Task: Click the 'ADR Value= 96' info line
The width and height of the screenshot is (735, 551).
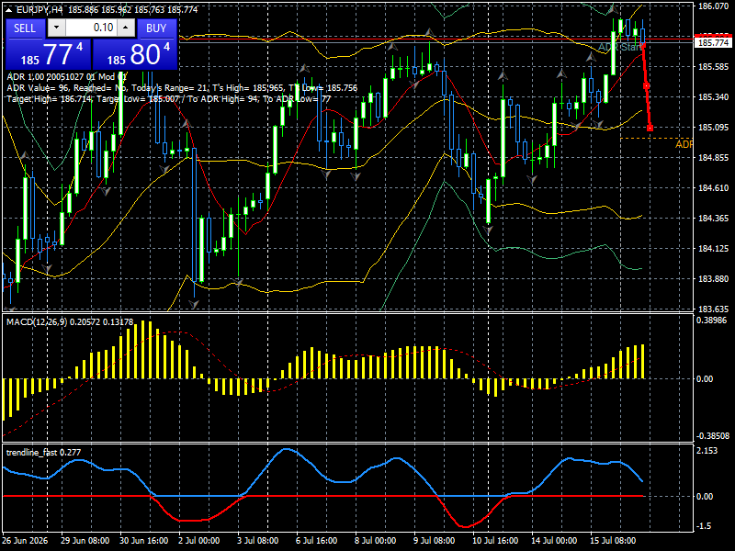Action: click(x=182, y=87)
